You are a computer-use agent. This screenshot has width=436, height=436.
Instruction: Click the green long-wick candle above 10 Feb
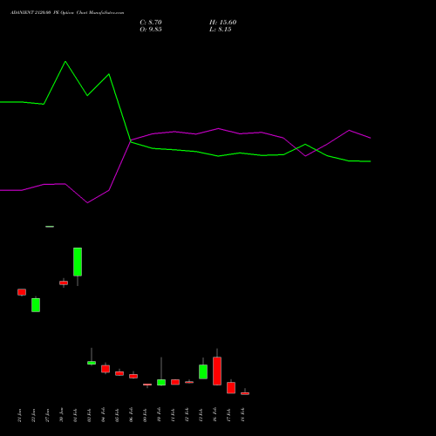point(161,383)
